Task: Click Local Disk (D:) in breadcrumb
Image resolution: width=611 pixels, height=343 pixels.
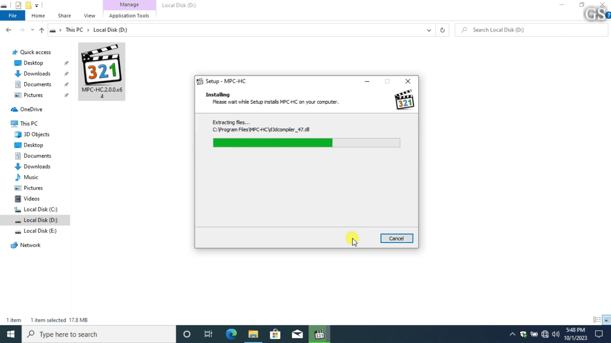Action: pos(110,30)
